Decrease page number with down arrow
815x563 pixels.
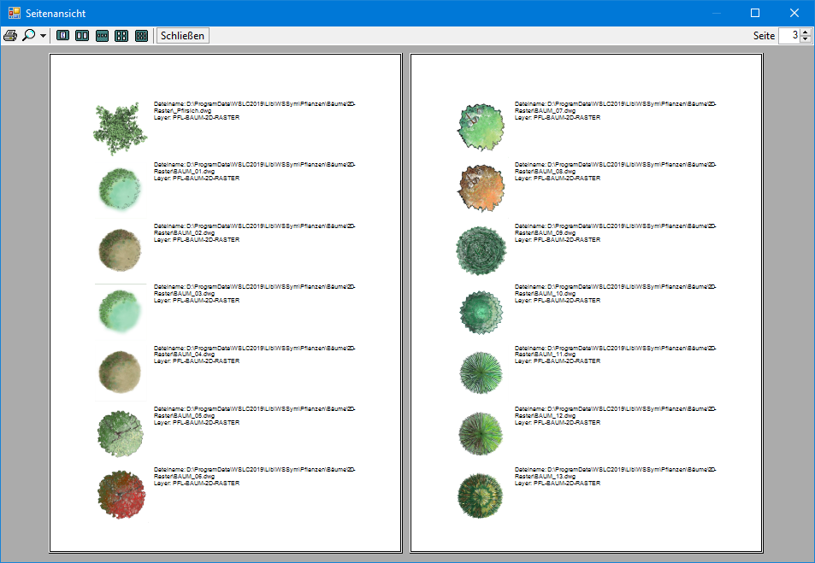tap(805, 40)
